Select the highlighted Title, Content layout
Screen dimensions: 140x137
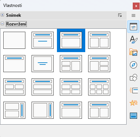click(x=71, y=40)
